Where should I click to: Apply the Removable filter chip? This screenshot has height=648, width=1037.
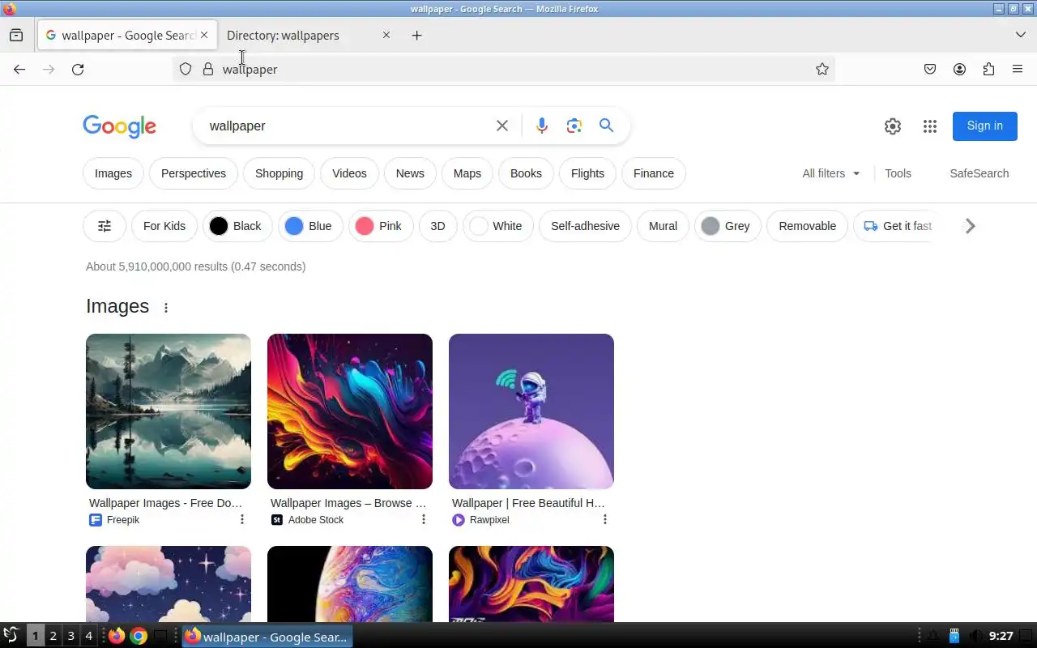pyautogui.click(x=808, y=226)
